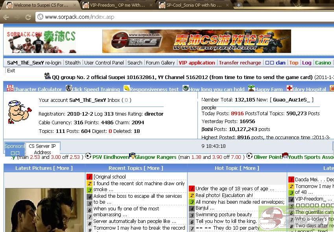334x232 pixels.
Task: Click the Glory Hospital red cross icon
Action: click(290, 88)
